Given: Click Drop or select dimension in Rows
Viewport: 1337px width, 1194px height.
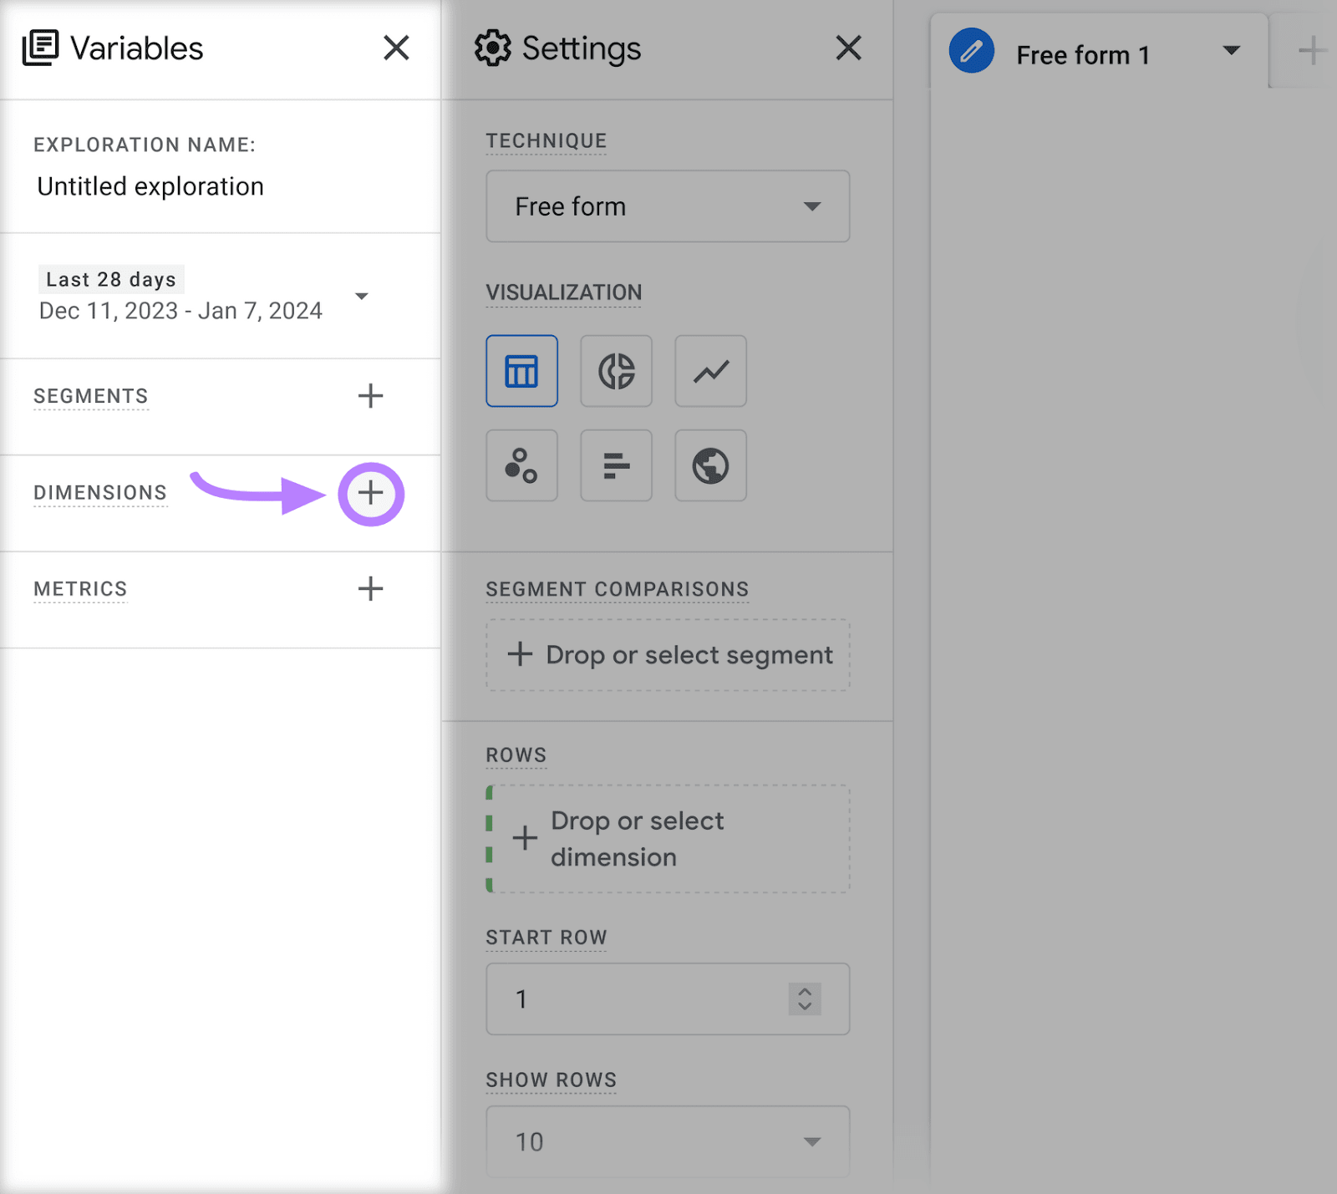Looking at the screenshot, I should click(668, 839).
